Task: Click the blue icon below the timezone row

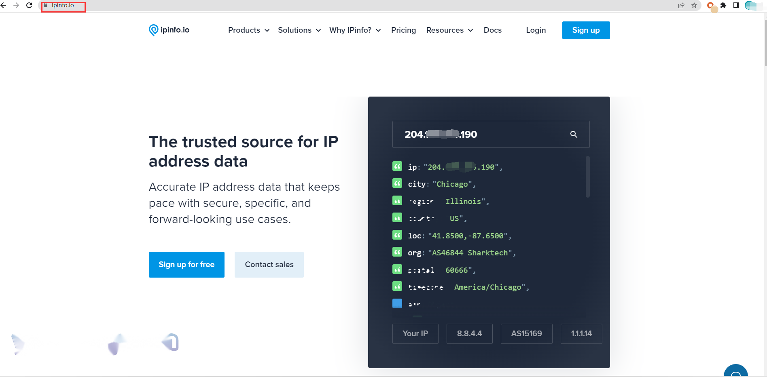Action: click(x=397, y=303)
